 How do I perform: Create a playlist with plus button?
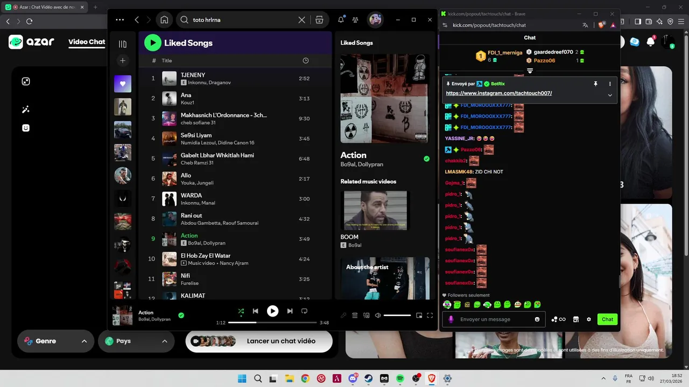tap(123, 61)
